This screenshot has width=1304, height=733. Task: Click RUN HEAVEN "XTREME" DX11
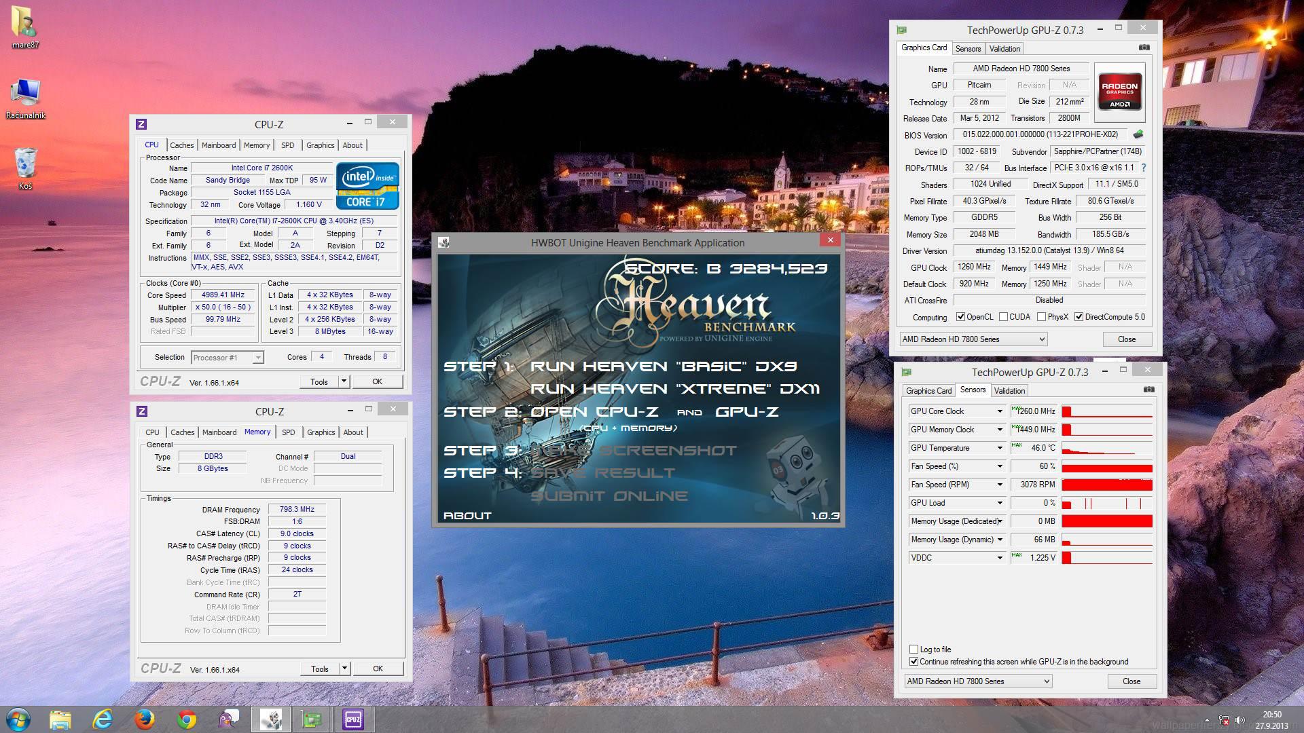click(x=674, y=389)
